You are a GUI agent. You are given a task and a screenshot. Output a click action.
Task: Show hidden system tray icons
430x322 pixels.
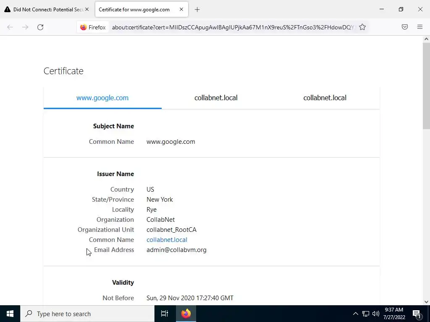(355, 314)
